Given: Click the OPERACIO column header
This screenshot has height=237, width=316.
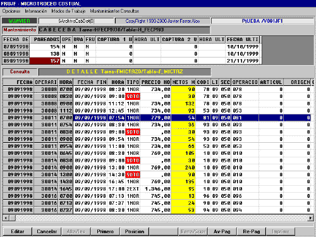Looking at the screenshot, I should 245,82.
